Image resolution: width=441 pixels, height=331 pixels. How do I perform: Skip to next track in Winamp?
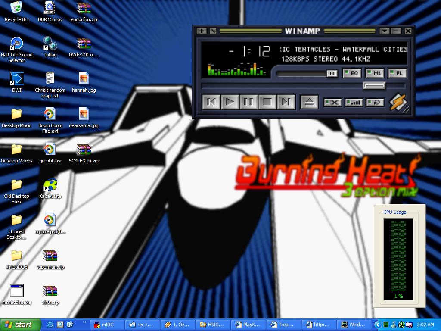pos(286,102)
